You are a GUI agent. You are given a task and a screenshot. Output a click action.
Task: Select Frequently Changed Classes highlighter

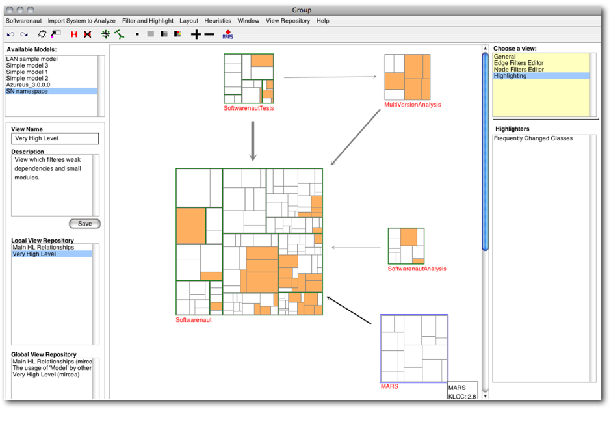pos(533,138)
